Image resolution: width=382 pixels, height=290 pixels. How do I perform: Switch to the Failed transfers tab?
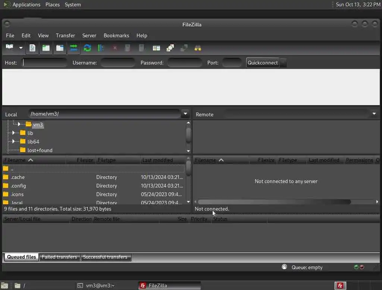click(59, 257)
